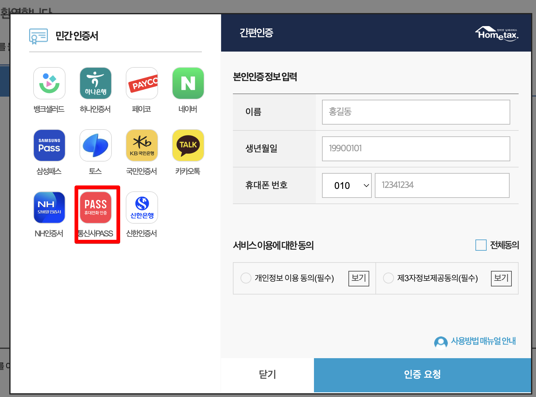This screenshot has height=397, width=536.
Task: Select the PAYCO 페이코 icon
Action: (142, 83)
